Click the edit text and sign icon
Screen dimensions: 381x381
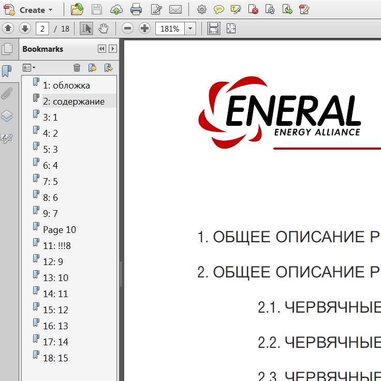click(x=156, y=10)
